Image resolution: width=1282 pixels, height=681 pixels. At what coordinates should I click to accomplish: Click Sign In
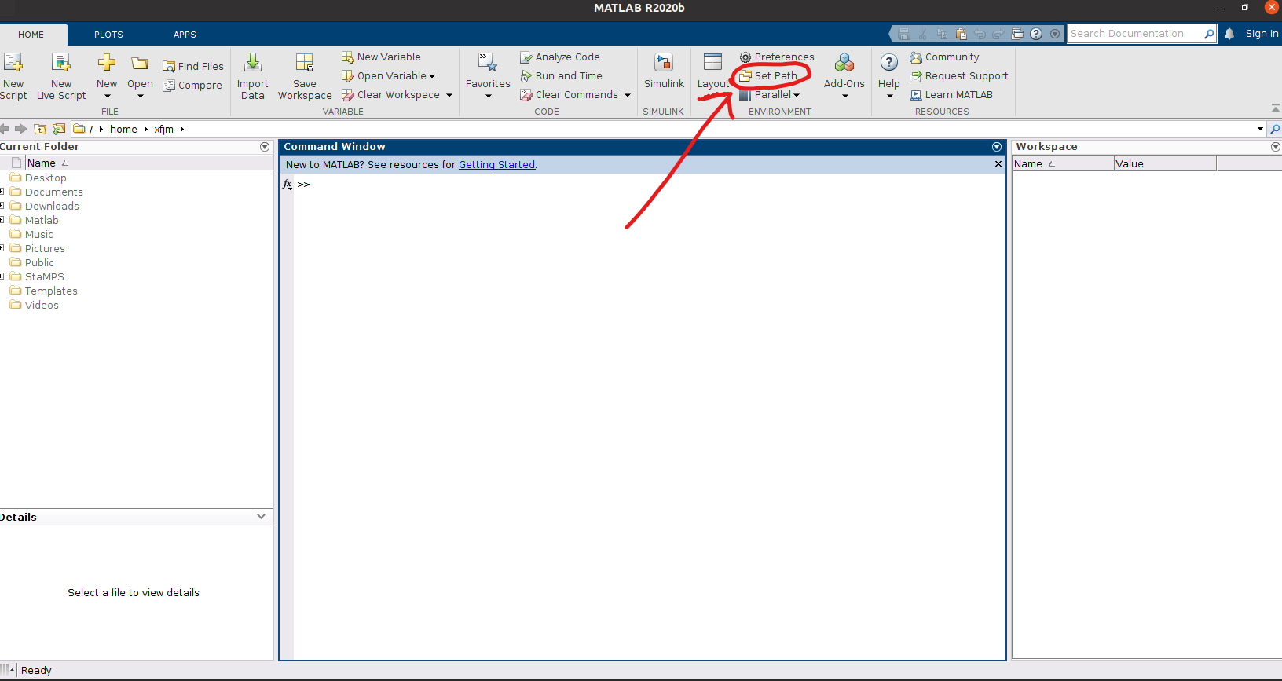(1262, 34)
